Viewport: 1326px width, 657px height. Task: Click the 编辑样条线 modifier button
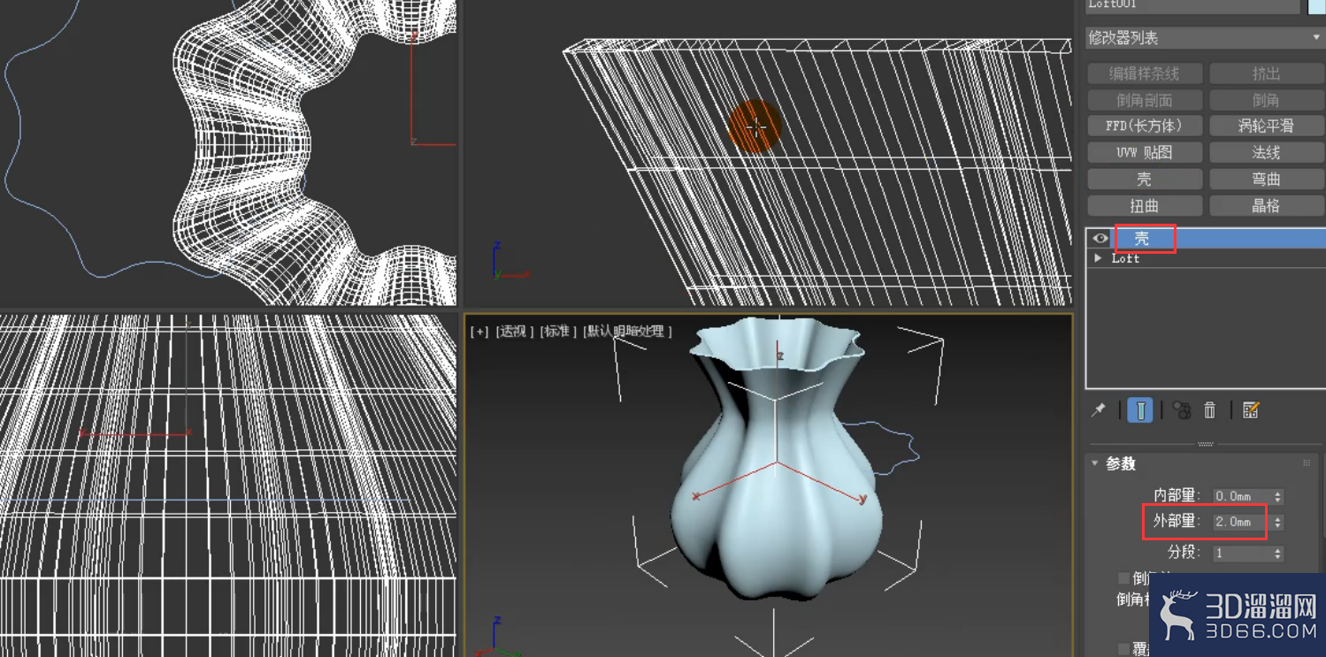pos(1145,73)
